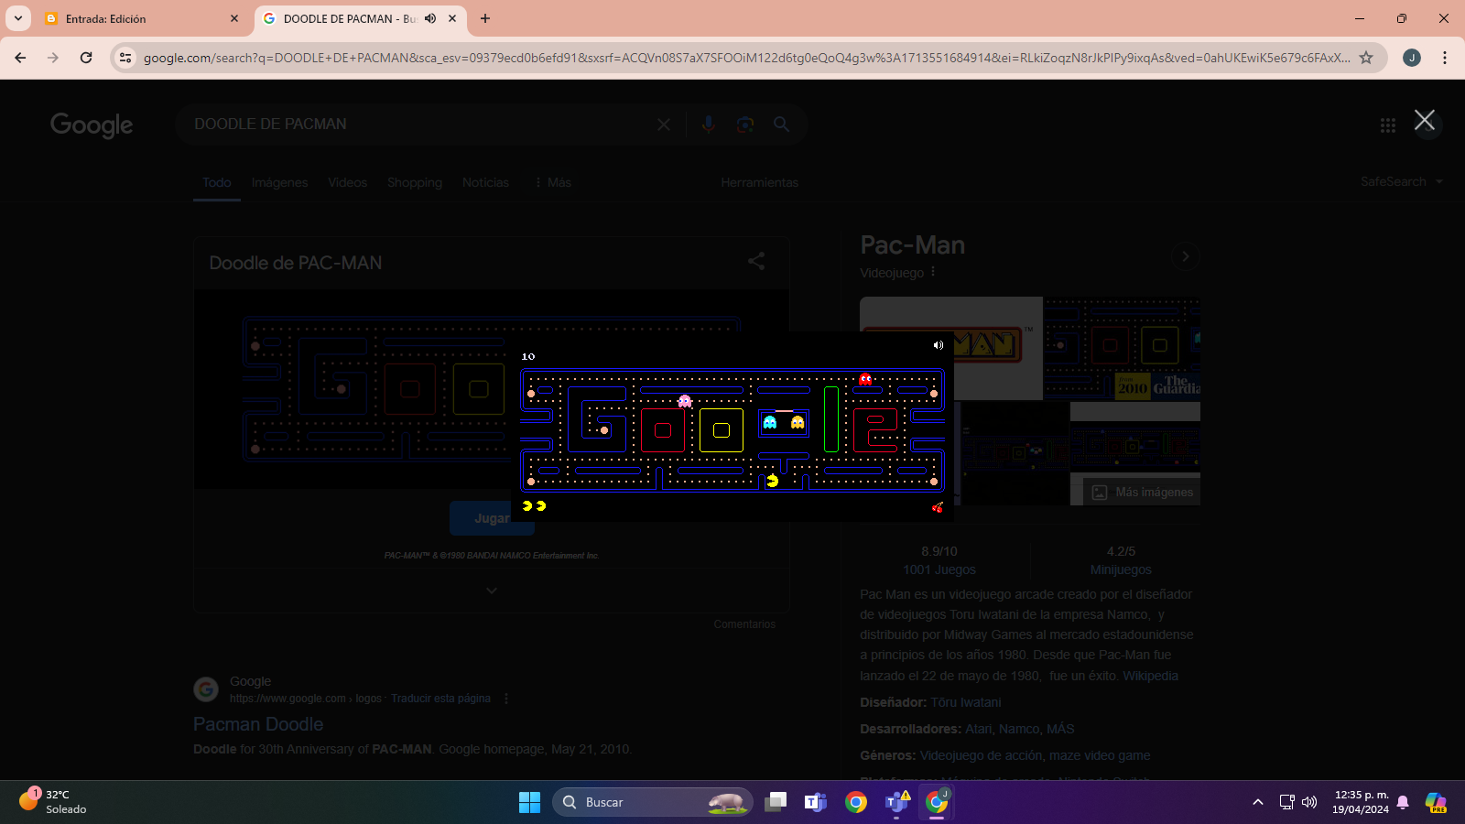Open the Videojuego de acción genre link
The width and height of the screenshot is (1465, 824).
[981, 755]
